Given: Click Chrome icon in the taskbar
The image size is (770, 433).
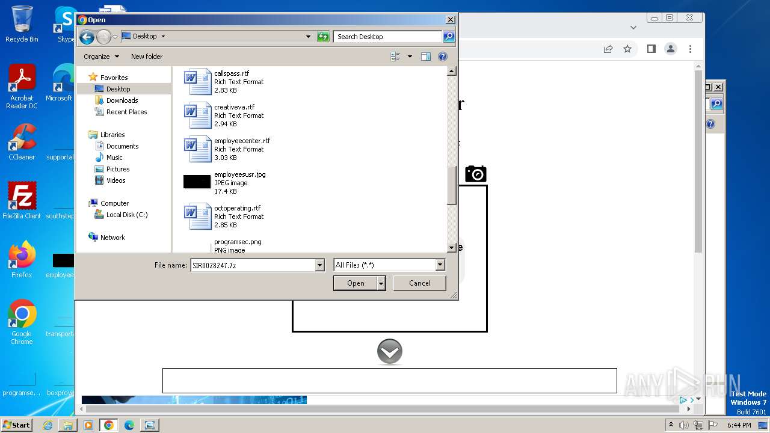Looking at the screenshot, I should [109, 425].
